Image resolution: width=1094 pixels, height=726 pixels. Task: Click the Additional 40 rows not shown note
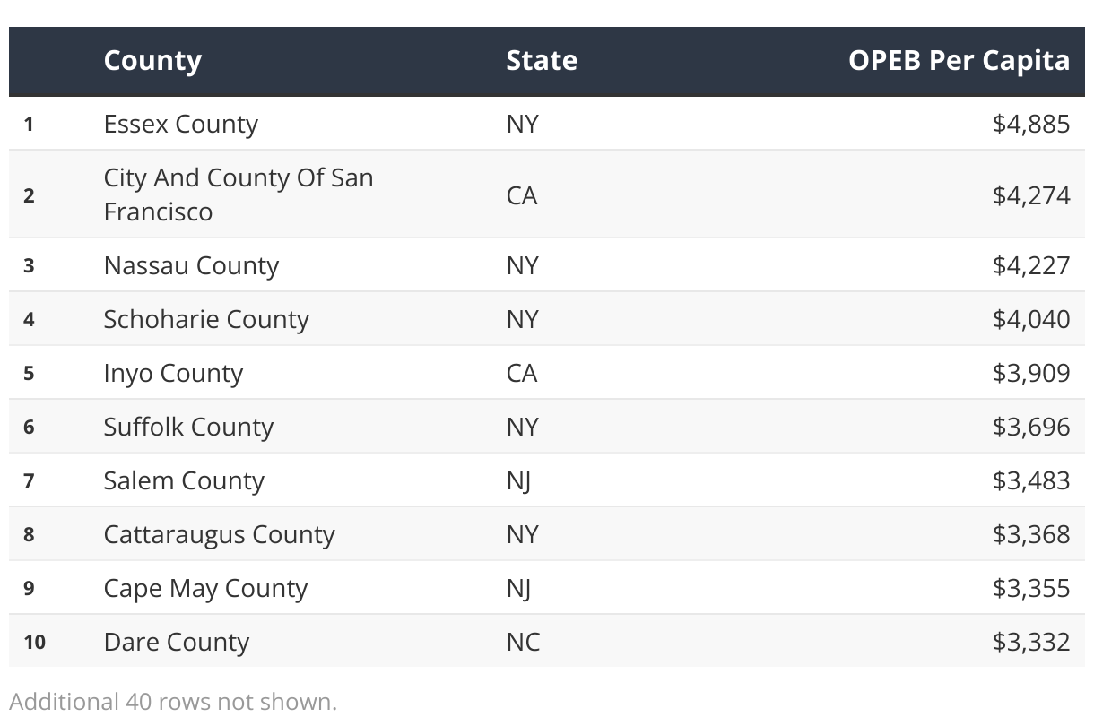click(x=173, y=701)
